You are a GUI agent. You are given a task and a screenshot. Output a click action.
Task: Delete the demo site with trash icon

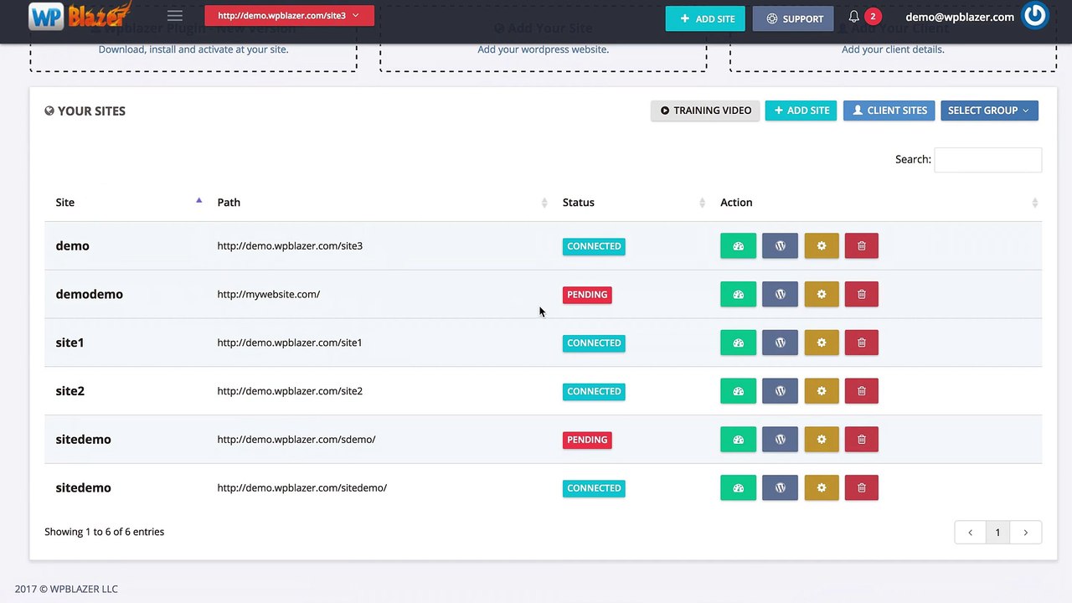(862, 246)
